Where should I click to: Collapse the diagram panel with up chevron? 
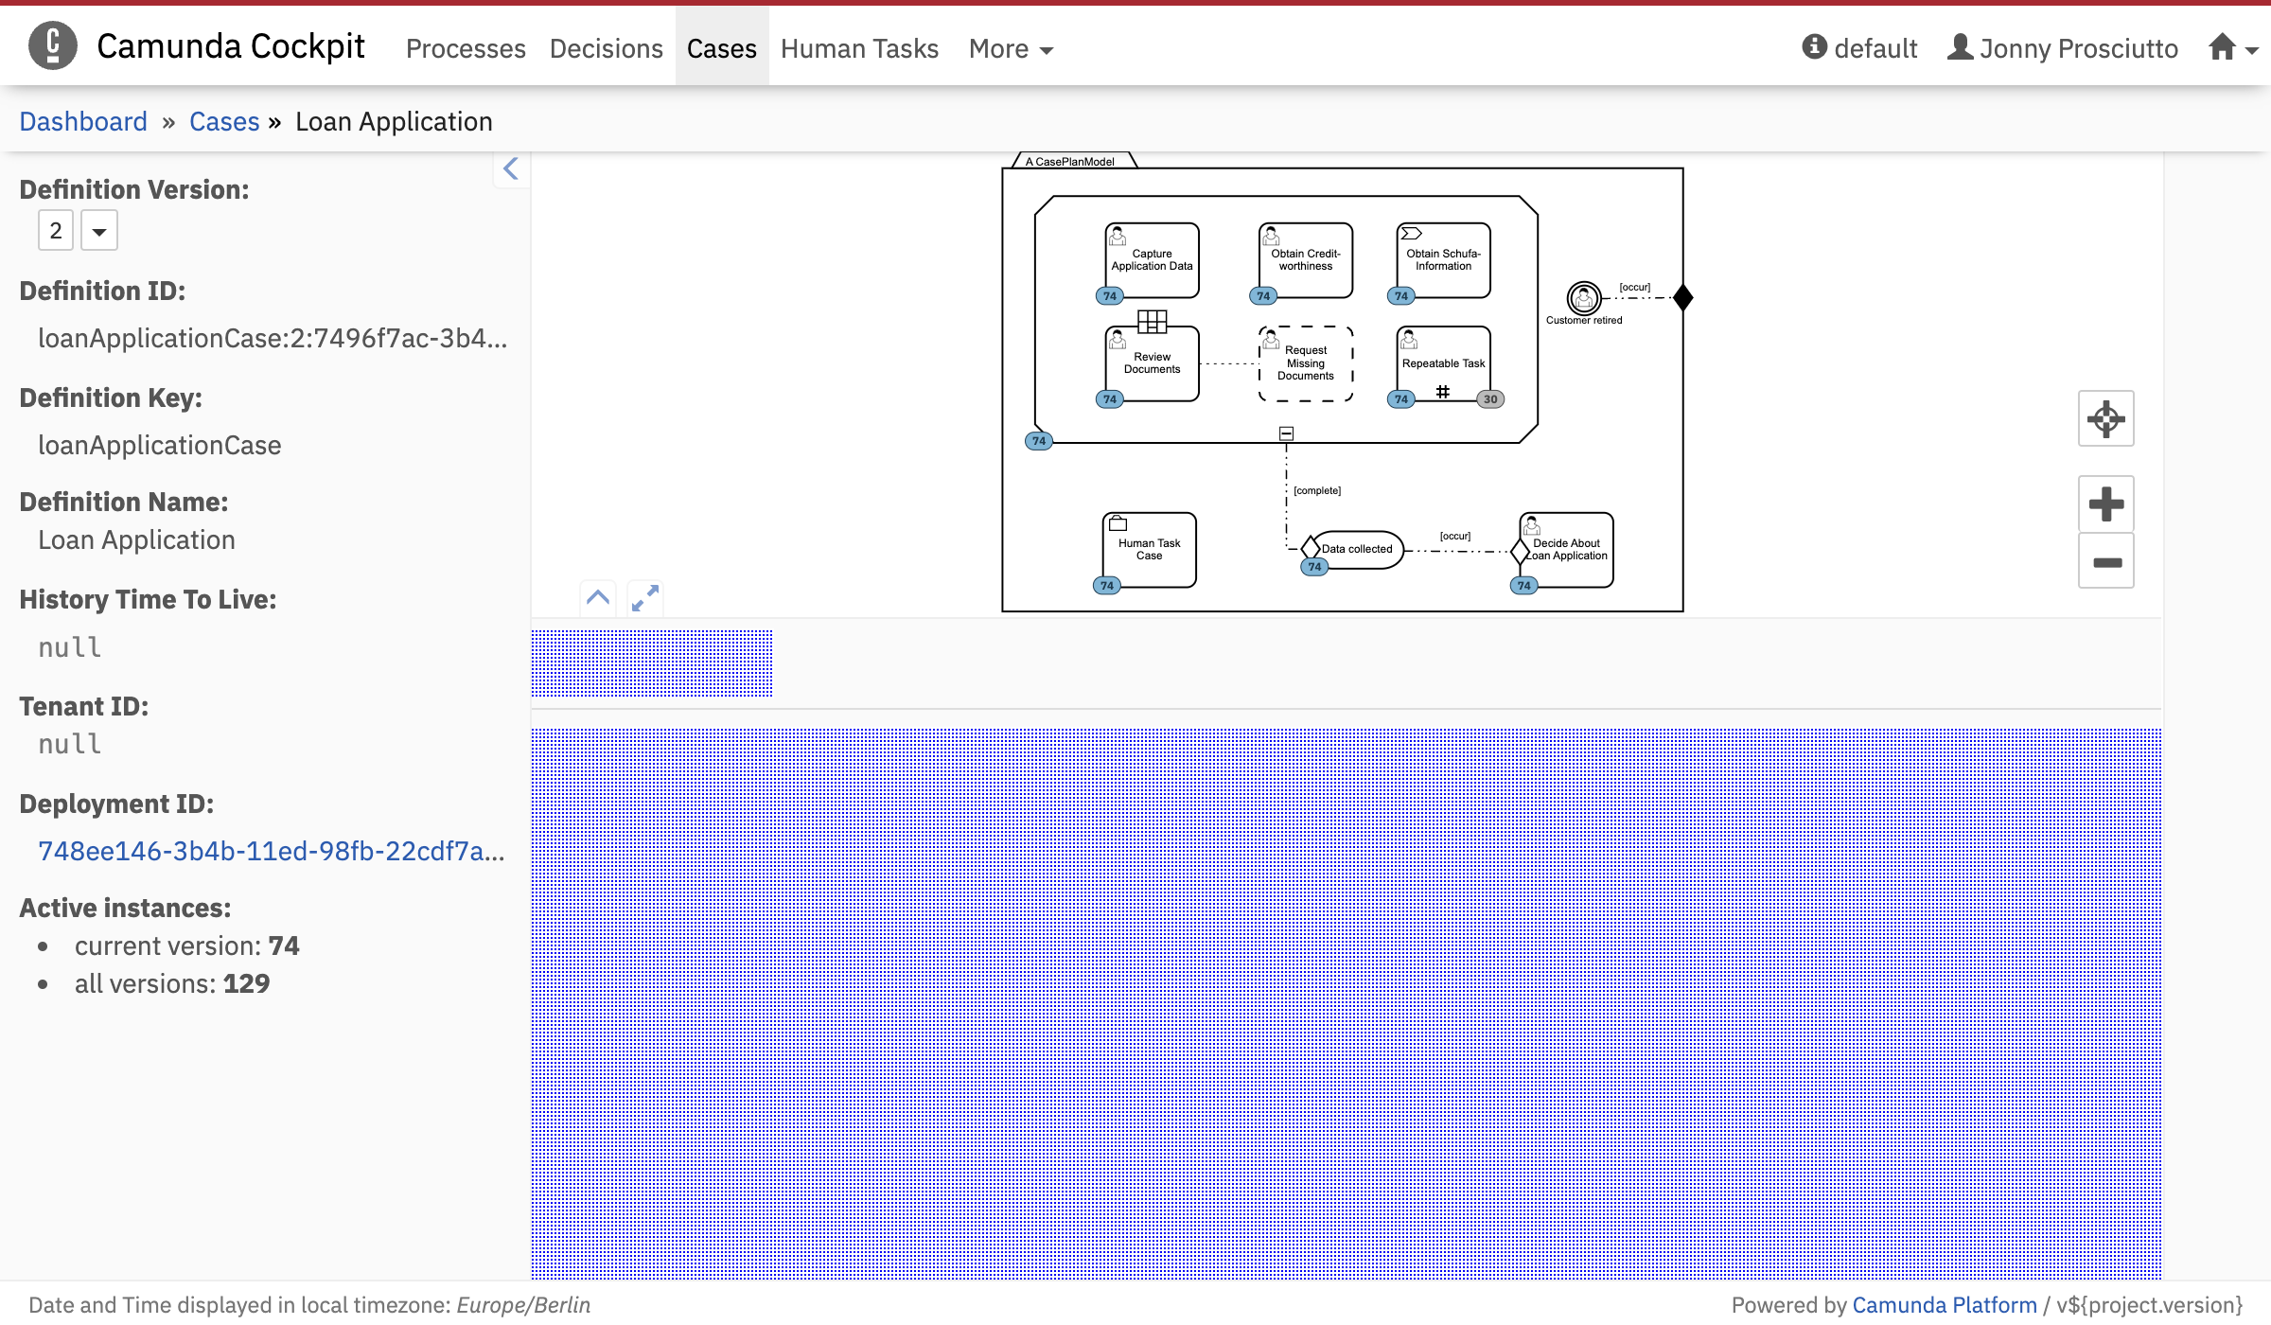tap(598, 597)
